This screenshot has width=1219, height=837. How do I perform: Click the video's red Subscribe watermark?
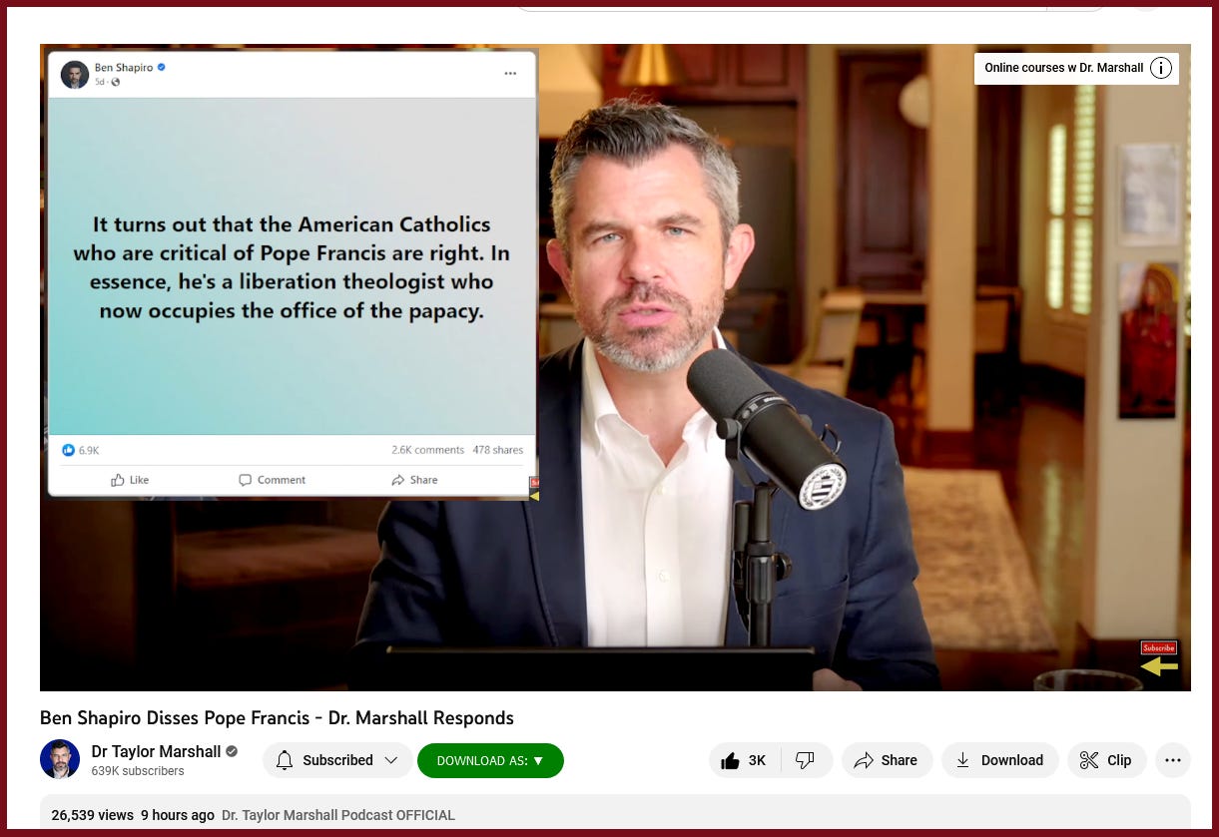(x=1159, y=648)
